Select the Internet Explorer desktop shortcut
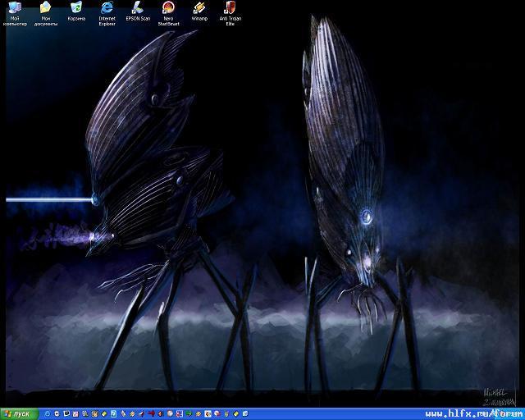This screenshot has width=525, height=420. point(107,14)
